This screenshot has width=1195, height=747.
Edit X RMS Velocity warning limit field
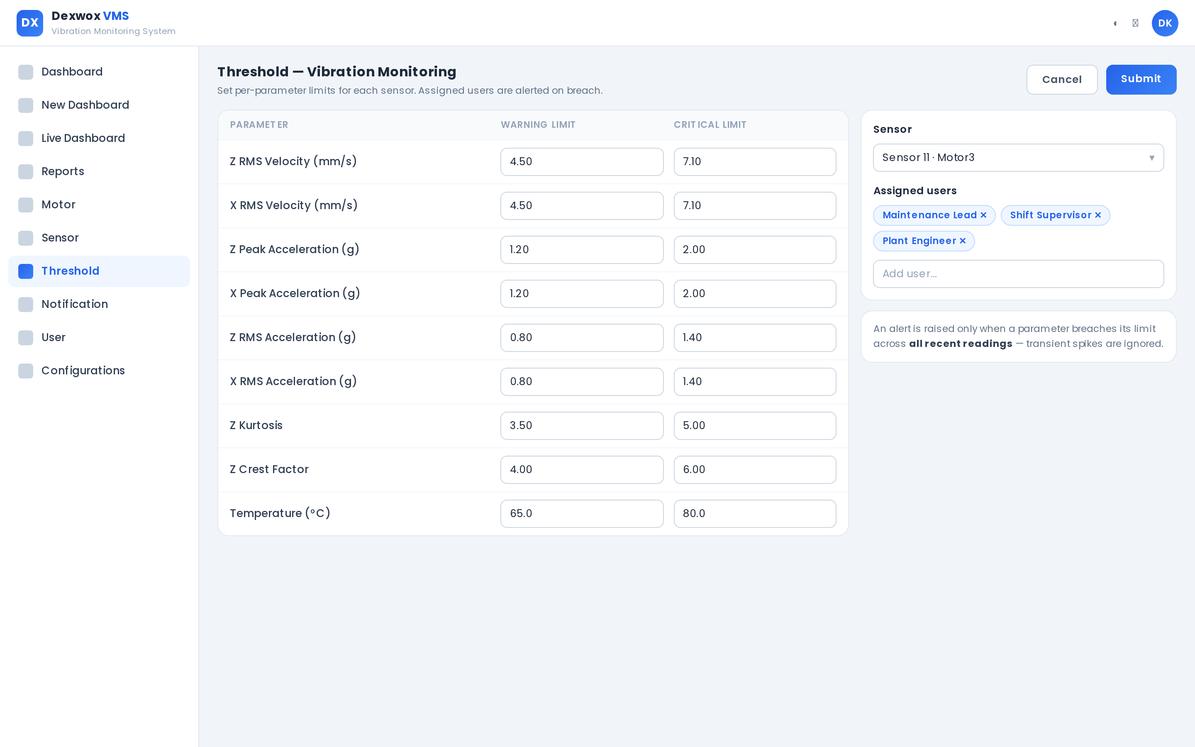point(582,205)
